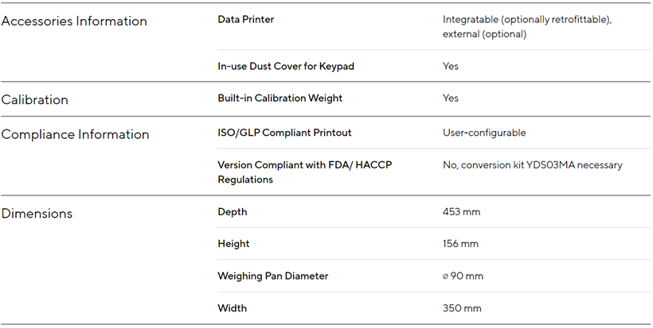
Task: Click the Height row label
Action: 233,244
